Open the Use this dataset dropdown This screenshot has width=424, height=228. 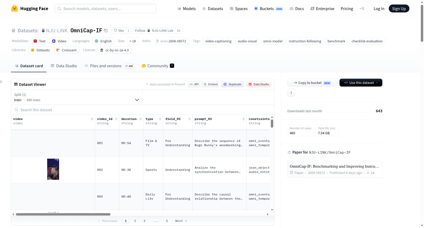click(x=361, y=83)
